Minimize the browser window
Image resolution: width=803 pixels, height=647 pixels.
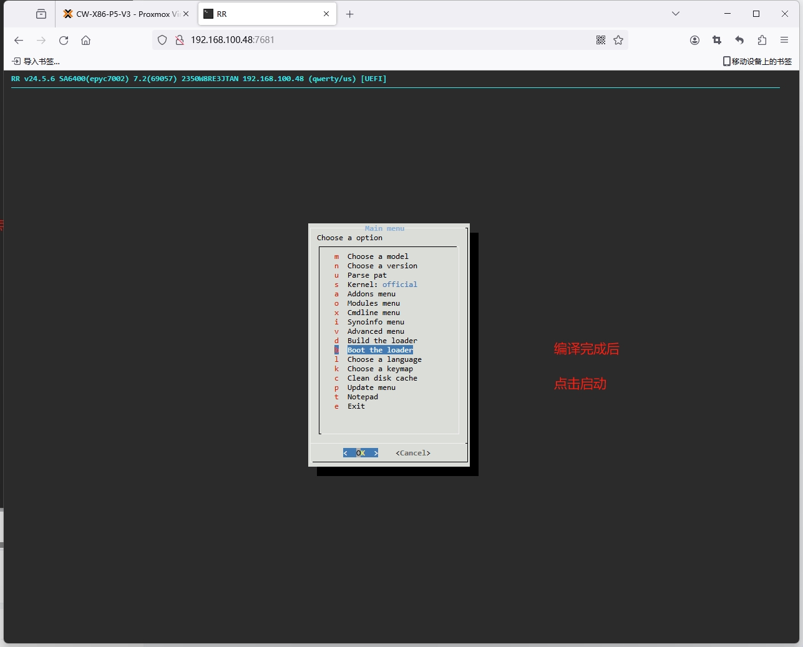(x=728, y=14)
